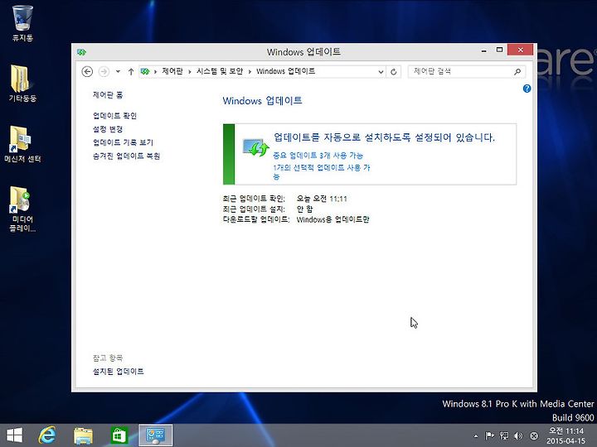Select the 메신저 센터 desktop shortcut
The image size is (597, 447).
[x=22, y=144]
